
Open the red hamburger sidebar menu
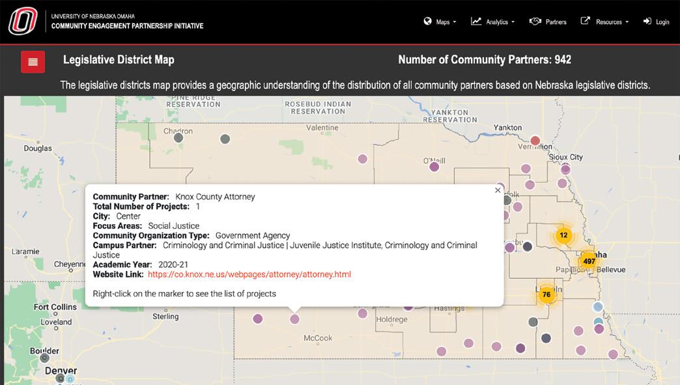33,62
